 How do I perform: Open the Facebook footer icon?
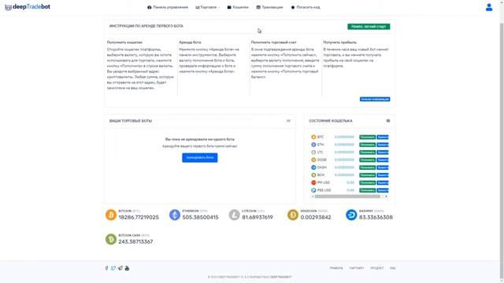(x=107, y=268)
